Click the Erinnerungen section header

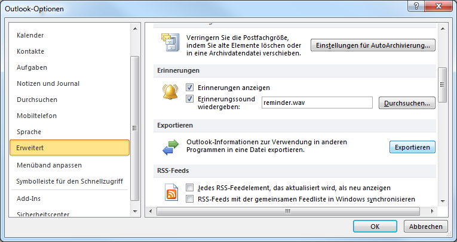pos(295,71)
